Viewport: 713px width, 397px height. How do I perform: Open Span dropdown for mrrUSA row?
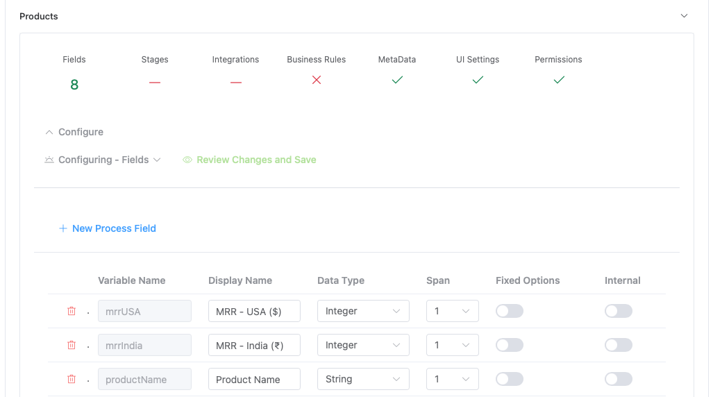point(453,311)
